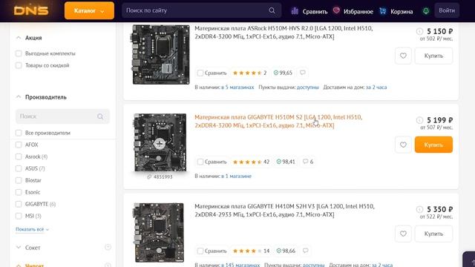Viewport: 475px width, 267px height.
Task: Check Сравнить for GIGABYTE H510M S2
Action: pyautogui.click(x=200, y=162)
